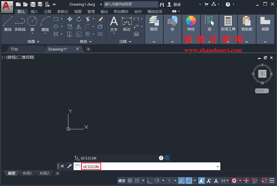Activate the Copy objects tool
This screenshot has height=186, width=277.
70,26
